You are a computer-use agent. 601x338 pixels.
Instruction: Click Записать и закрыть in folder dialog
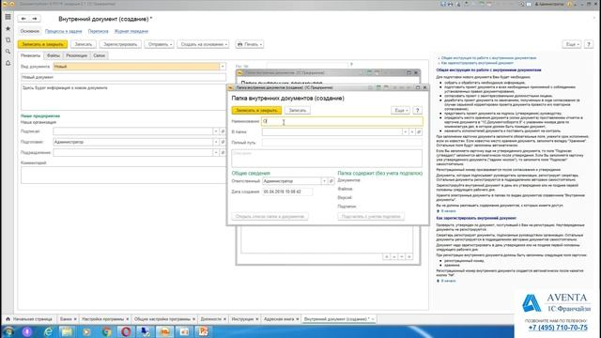click(x=256, y=111)
